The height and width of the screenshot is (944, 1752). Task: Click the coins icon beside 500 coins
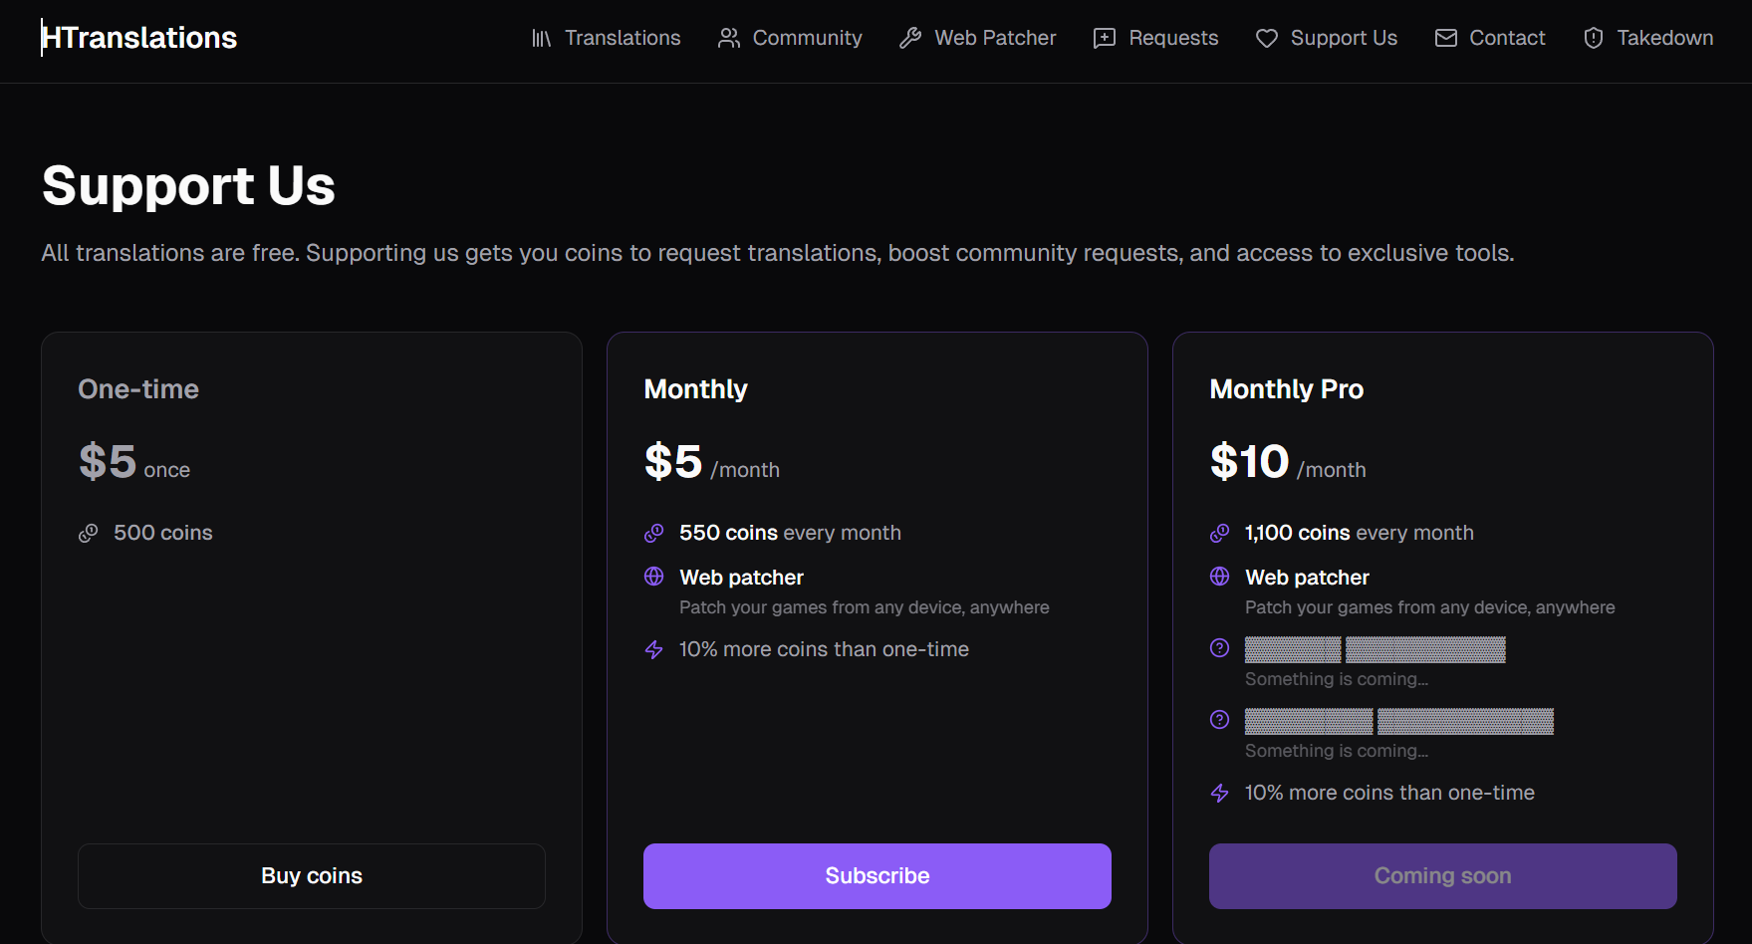[x=89, y=534]
